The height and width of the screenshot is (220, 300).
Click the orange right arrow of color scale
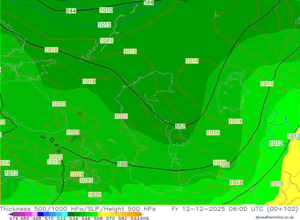pyautogui.click(x=141, y=214)
